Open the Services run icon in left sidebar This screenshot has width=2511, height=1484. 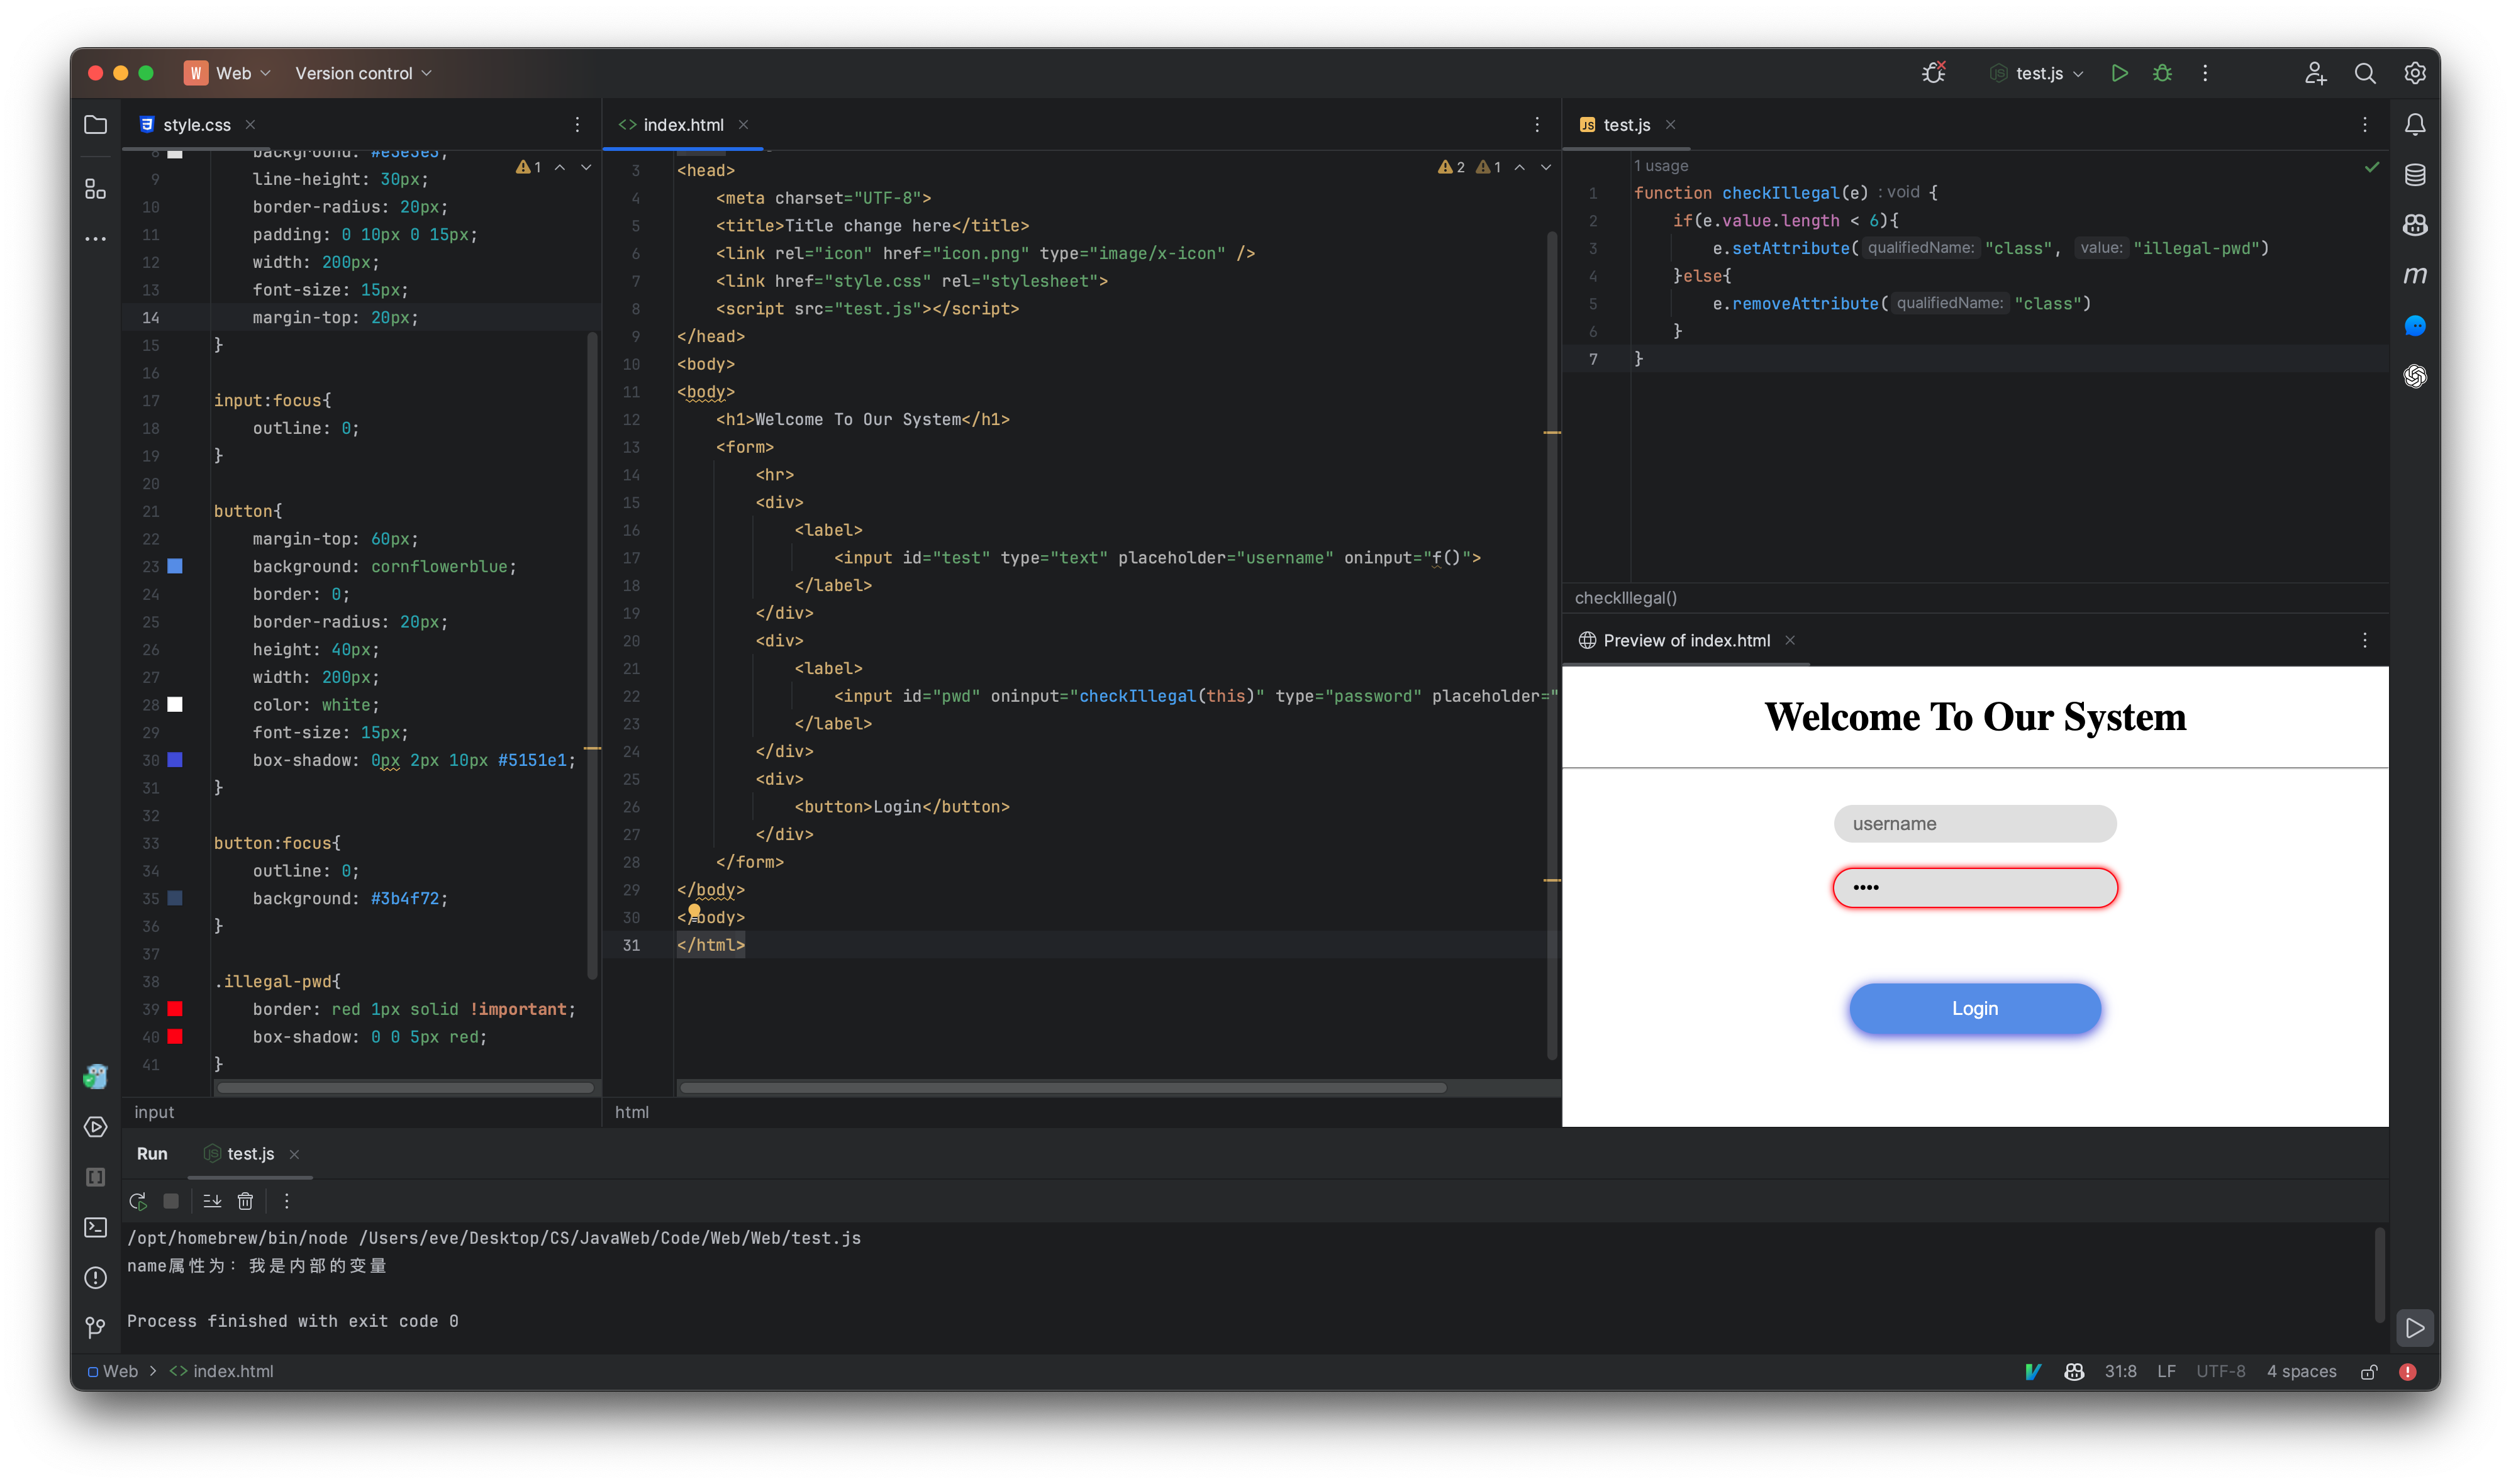[x=96, y=1127]
